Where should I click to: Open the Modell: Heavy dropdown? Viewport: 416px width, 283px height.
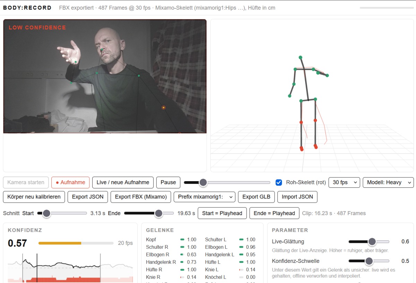[x=388, y=182]
